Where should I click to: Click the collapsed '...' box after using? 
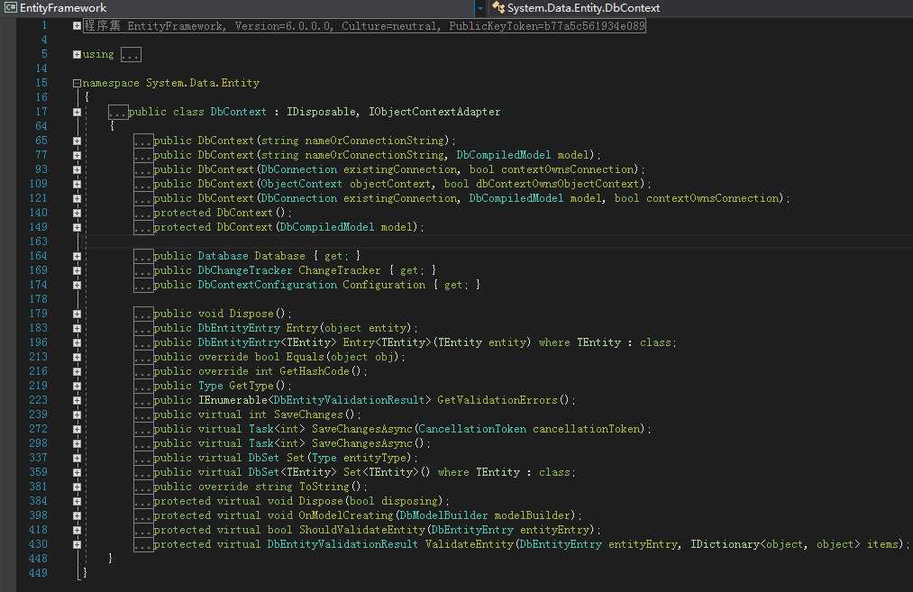pyautogui.click(x=131, y=55)
